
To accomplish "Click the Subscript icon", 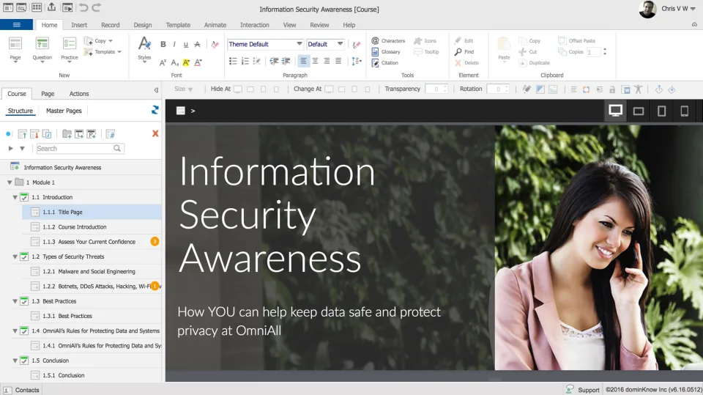I will point(175,62).
